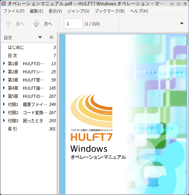Expand the 第3章 HULFT管… tree entry
The image size is (189, 195).
[4, 80]
